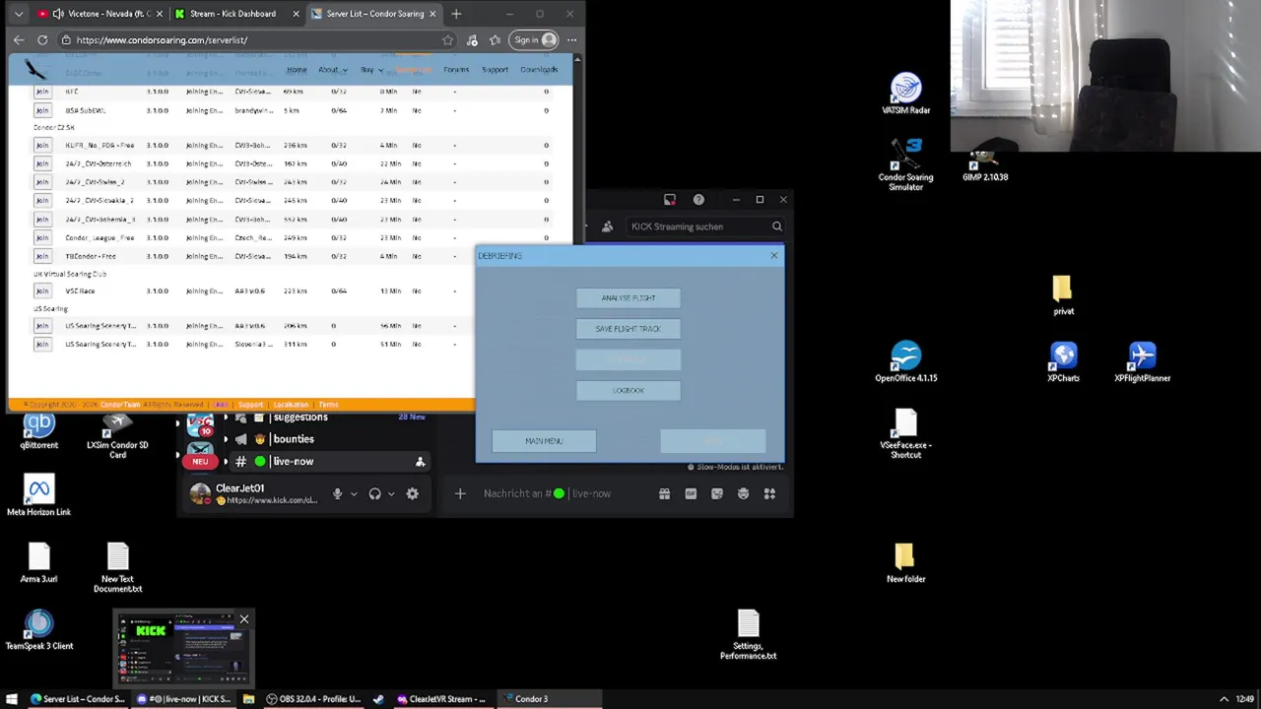Open the qBittorrent desktop icon
The height and width of the screenshot is (709, 1261).
pyautogui.click(x=38, y=431)
